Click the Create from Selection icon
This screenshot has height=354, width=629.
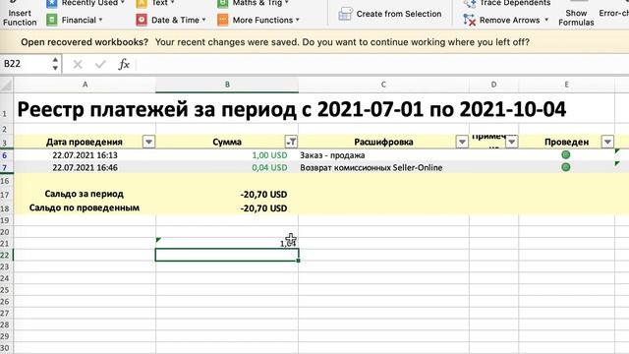coord(345,14)
